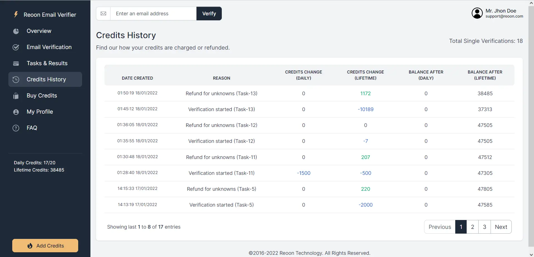Click the -7 lifetime change value

pyautogui.click(x=365, y=141)
